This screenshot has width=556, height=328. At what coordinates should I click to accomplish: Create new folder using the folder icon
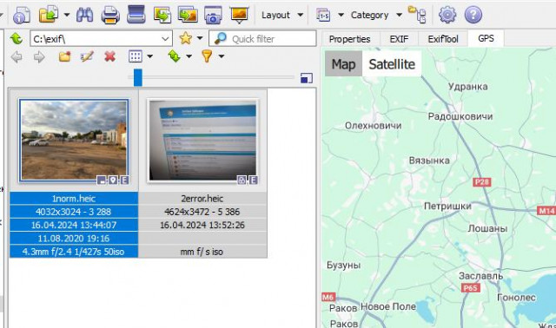click(x=64, y=56)
